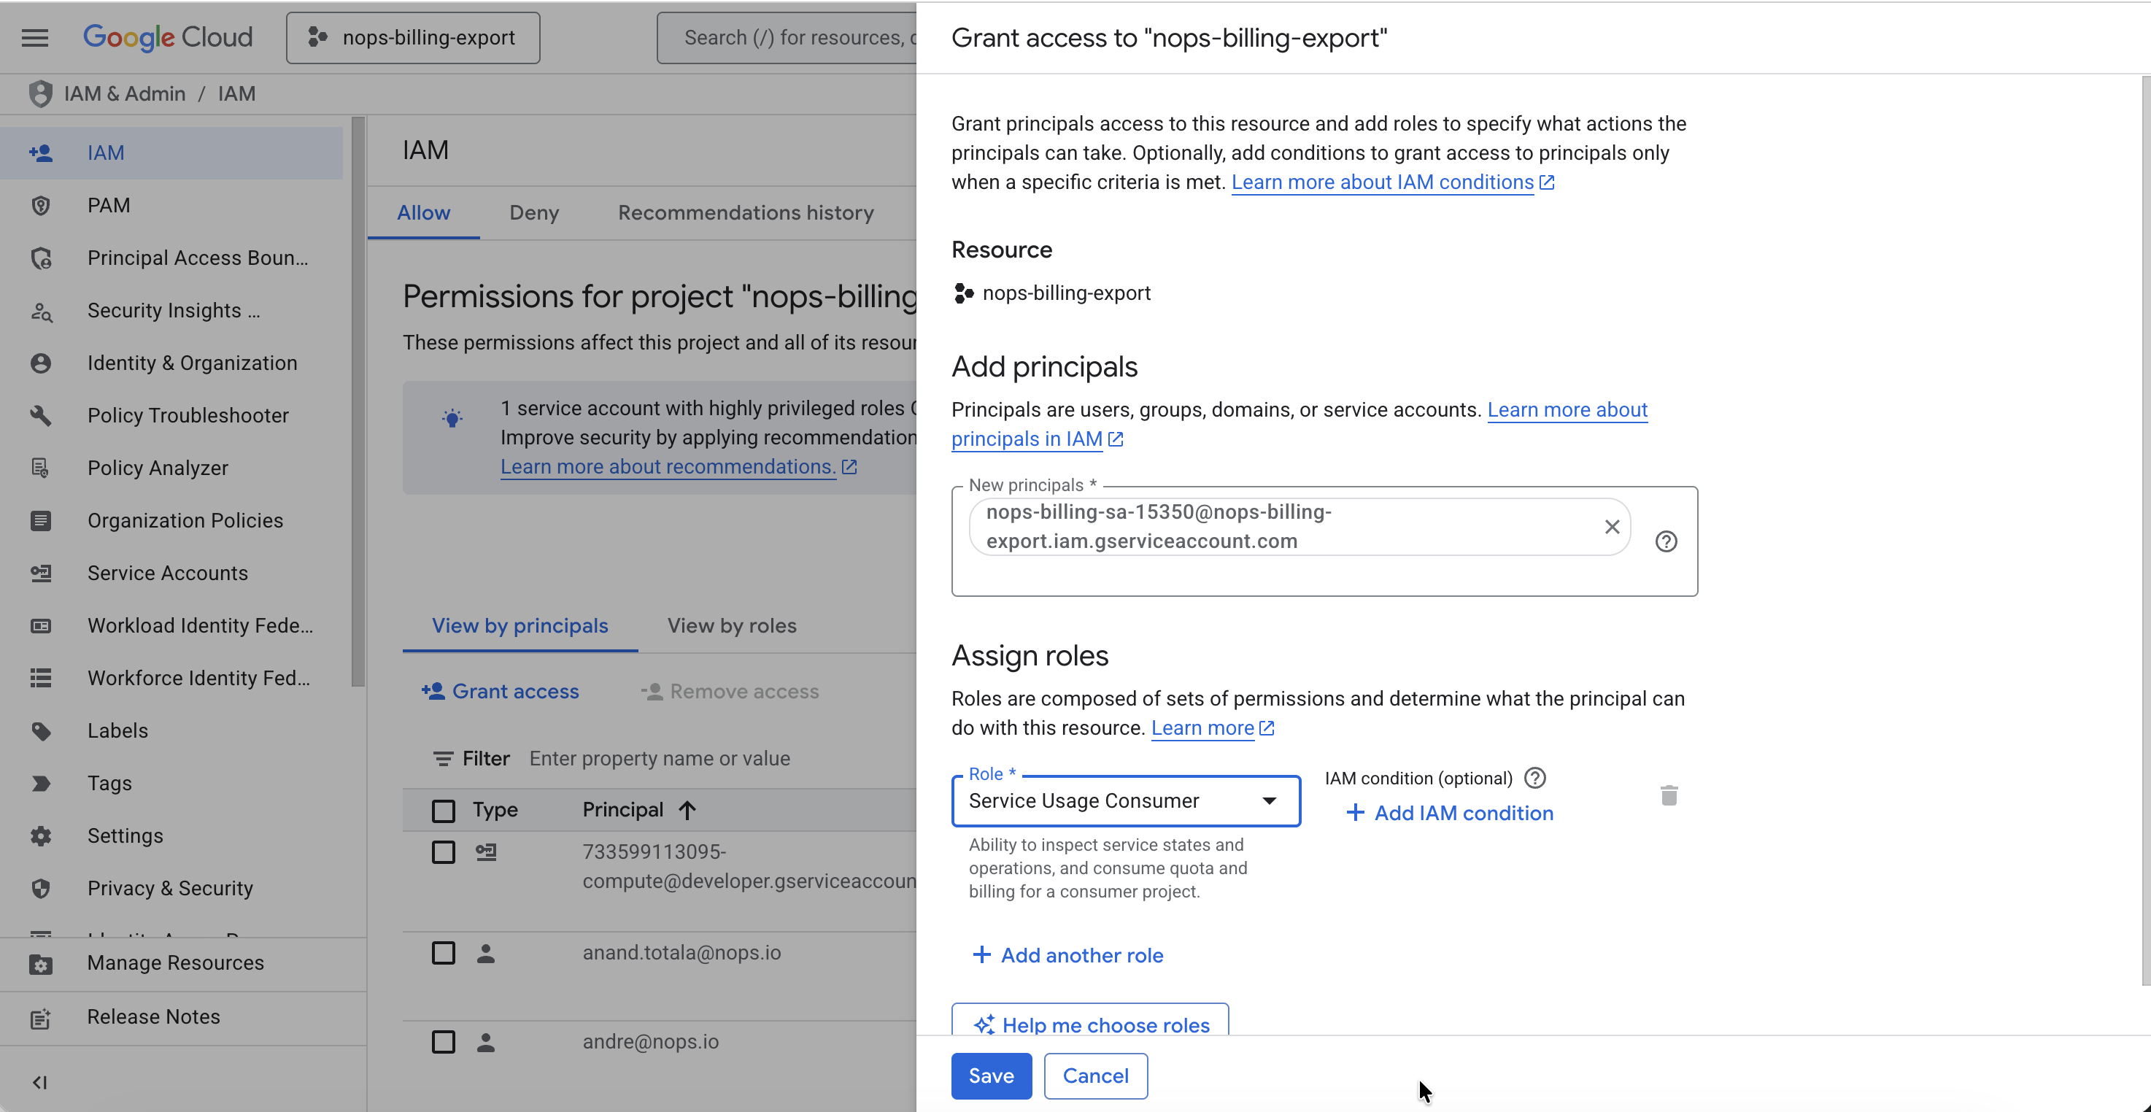Check the select-all checkbox in table header
The height and width of the screenshot is (1112, 2151).
point(443,810)
